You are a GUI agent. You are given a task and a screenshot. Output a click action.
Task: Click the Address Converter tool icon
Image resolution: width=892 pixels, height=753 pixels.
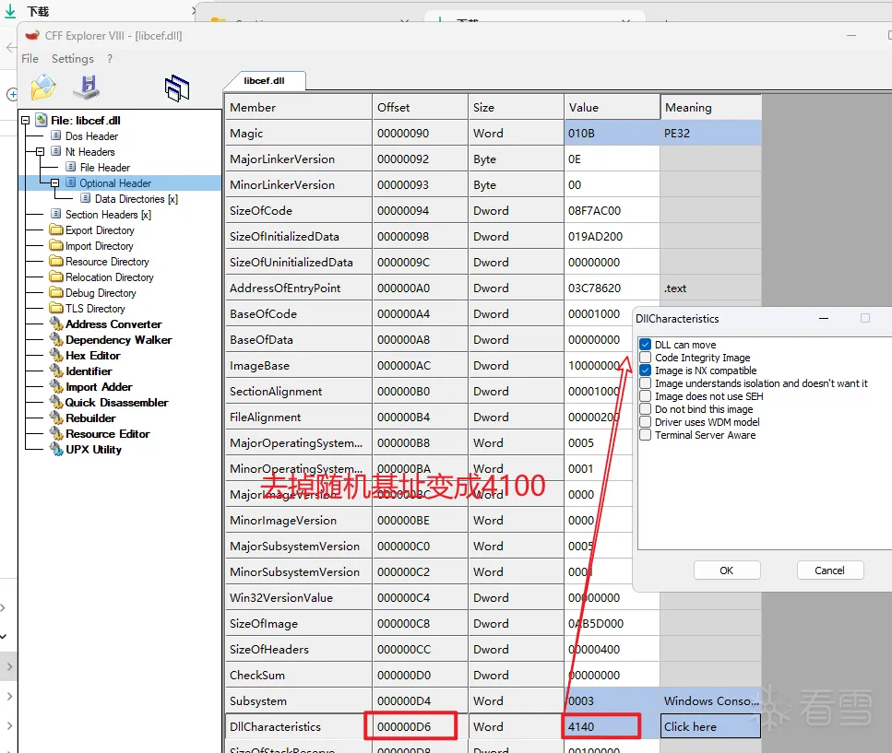[56, 324]
